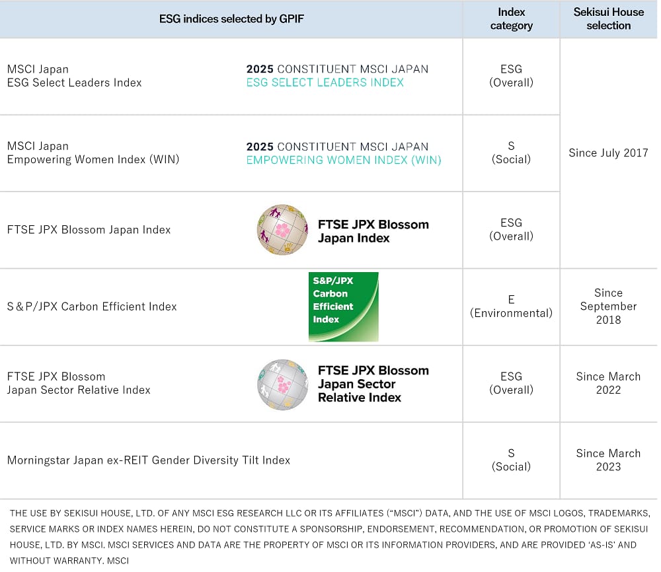Click the MSCI Japan ESG Select Leaders Index row name
The height and width of the screenshot is (572, 661).
coord(74,76)
